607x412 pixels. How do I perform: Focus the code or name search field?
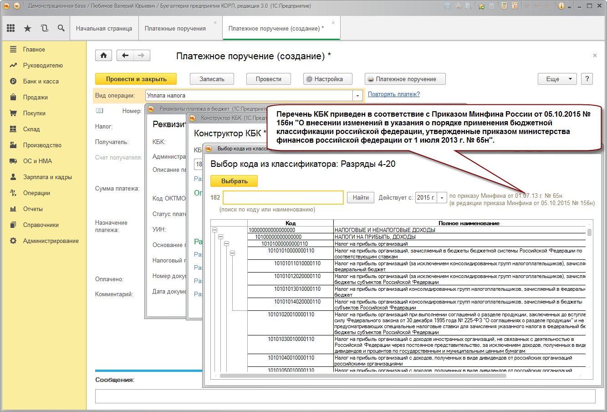283,198
